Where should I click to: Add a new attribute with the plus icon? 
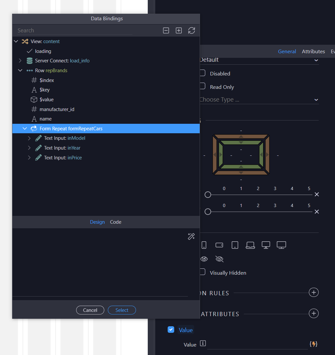tap(313, 314)
